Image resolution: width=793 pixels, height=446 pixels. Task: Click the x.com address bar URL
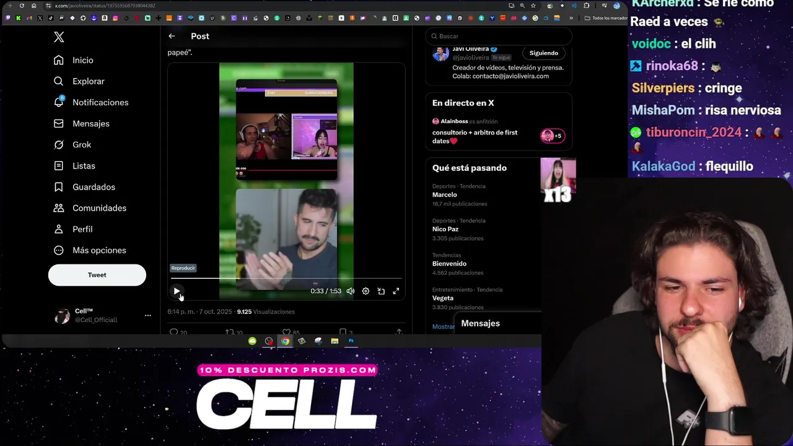point(105,6)
